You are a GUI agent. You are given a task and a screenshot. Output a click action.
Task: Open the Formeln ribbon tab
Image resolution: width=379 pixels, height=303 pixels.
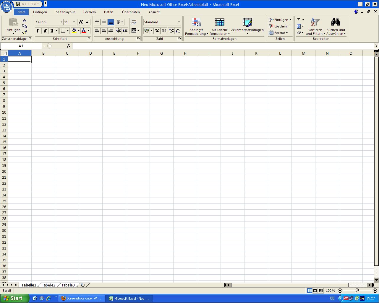coord(90,12)
